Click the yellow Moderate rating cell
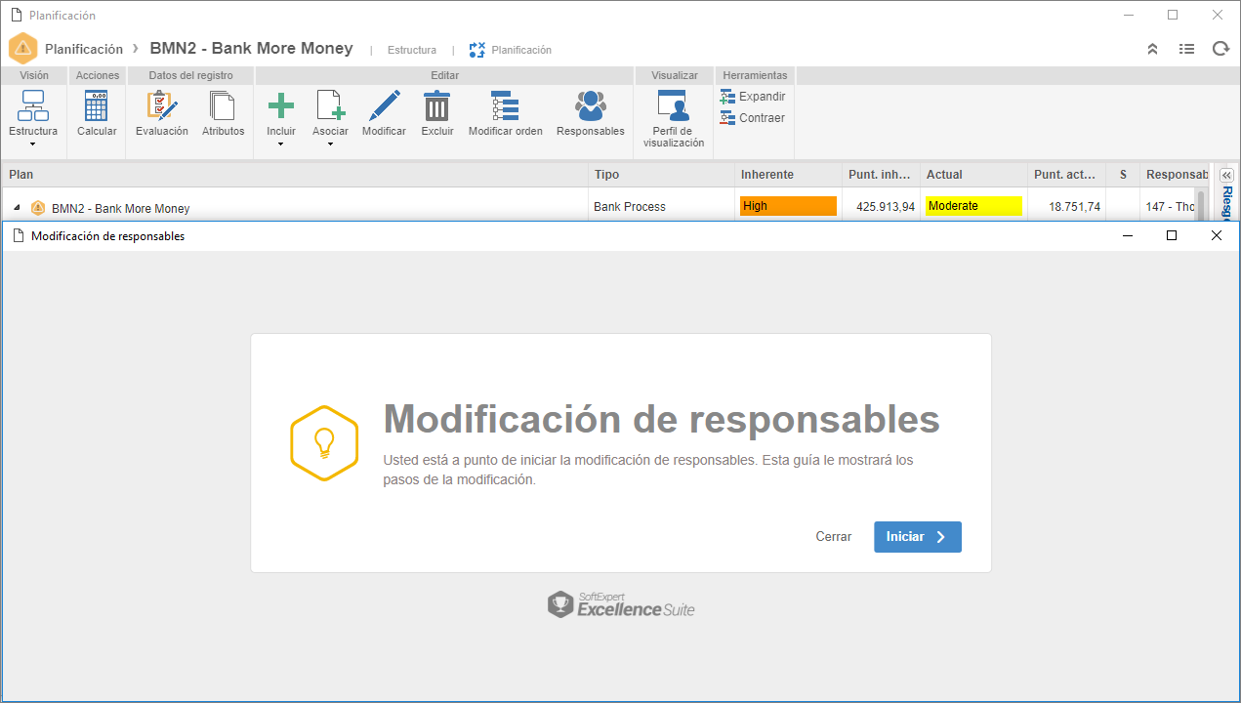Image resolution: width=1241 pixels, height=703 pixels. [x=973, y=206]
